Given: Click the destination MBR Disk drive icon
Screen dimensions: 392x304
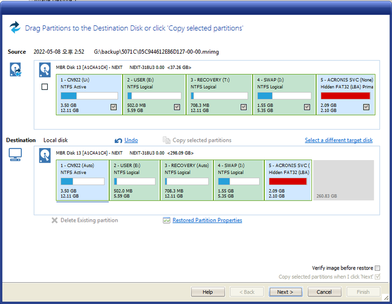Looking at the screenshot, I should point(46,156).
